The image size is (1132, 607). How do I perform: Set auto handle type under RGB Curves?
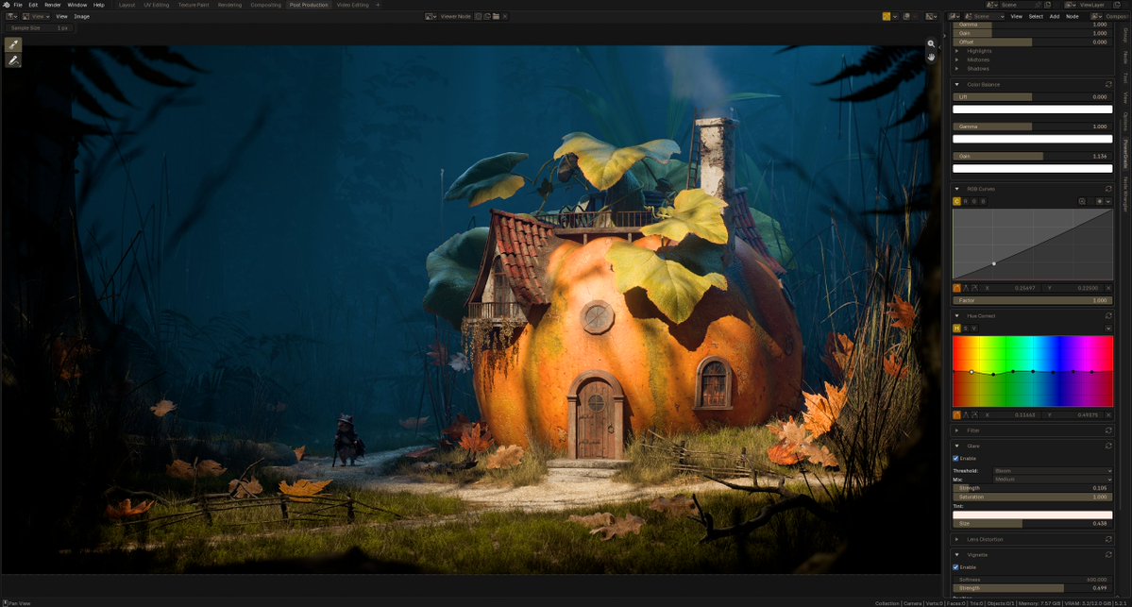click(957, 288)
